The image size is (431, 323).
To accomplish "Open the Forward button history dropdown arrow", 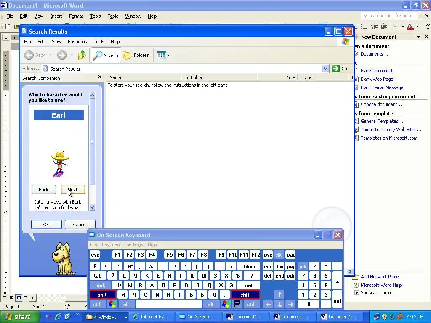I will pyautogui.click(x=72, y=55).
